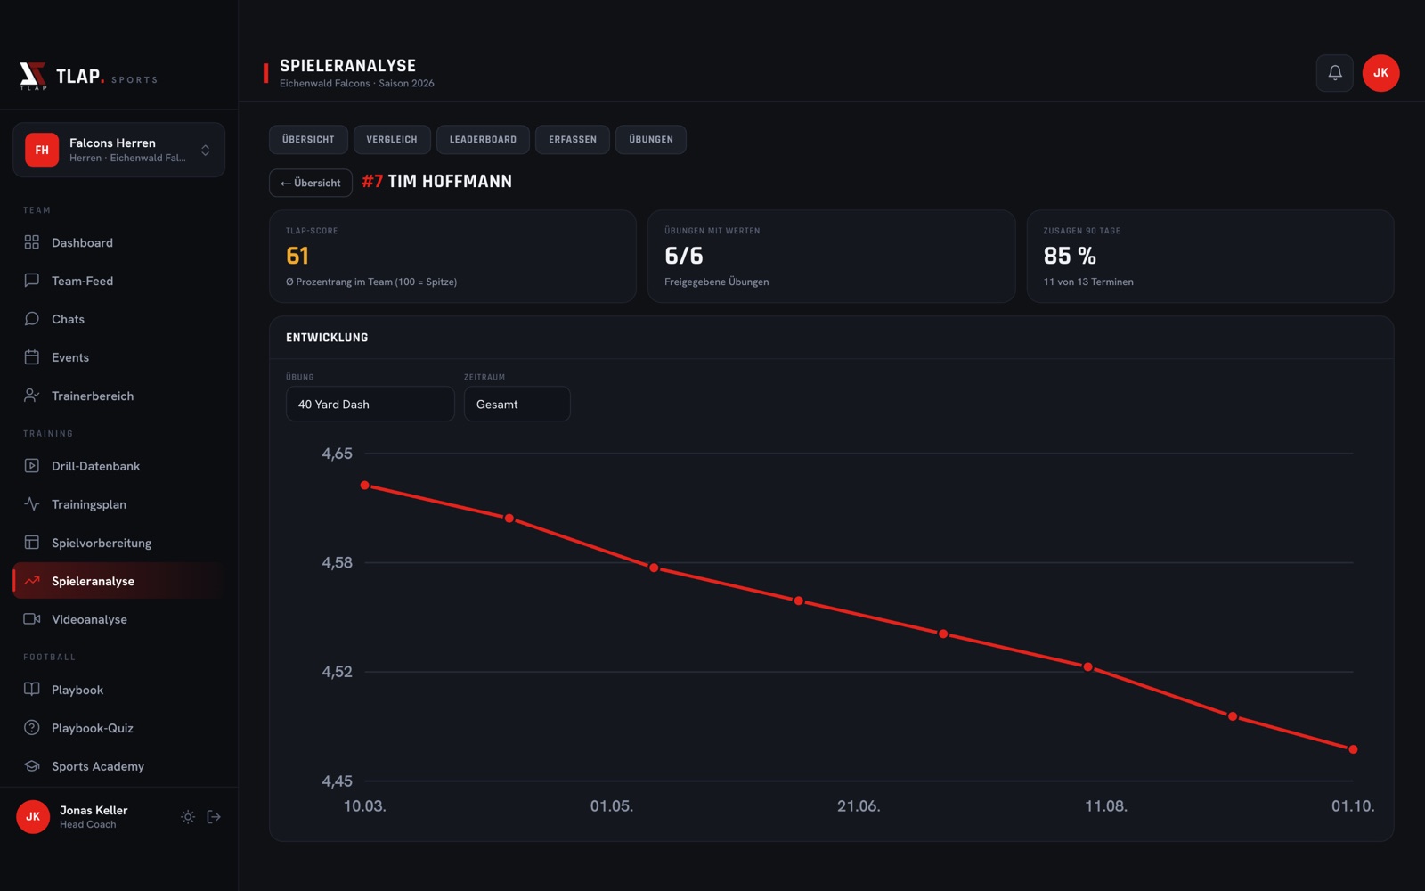Click the 6/6 Übungen mit Werten value
This screenshot has height=891, width=1425.
point(684,256)
